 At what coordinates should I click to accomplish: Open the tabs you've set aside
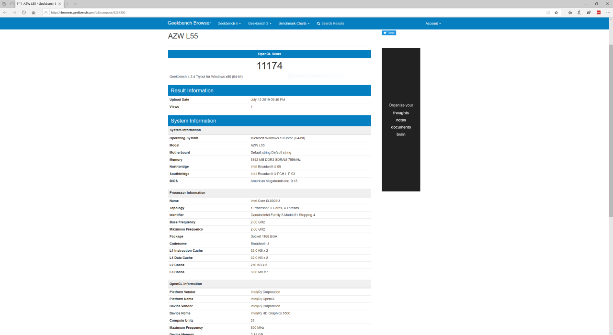(x=4, y=4)
